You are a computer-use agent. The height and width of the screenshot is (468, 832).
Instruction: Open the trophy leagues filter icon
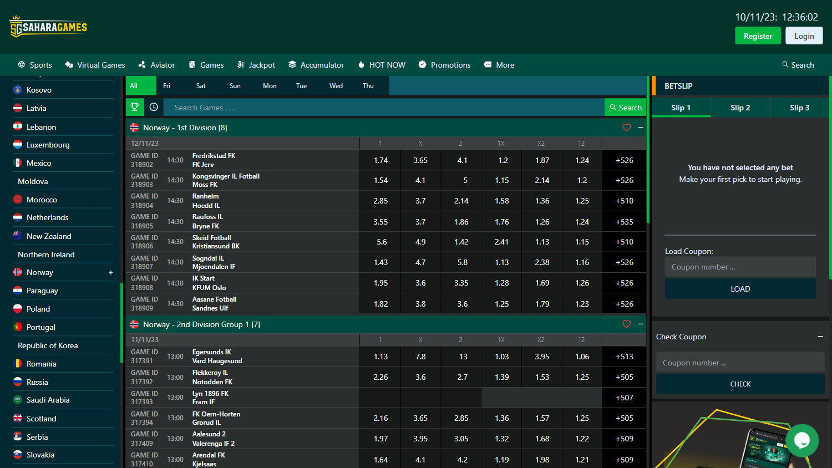coord(135,107)
